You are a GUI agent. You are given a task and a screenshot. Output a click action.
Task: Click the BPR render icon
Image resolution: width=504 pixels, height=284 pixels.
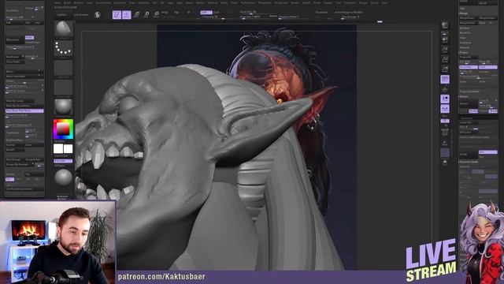tap(445, 25)
